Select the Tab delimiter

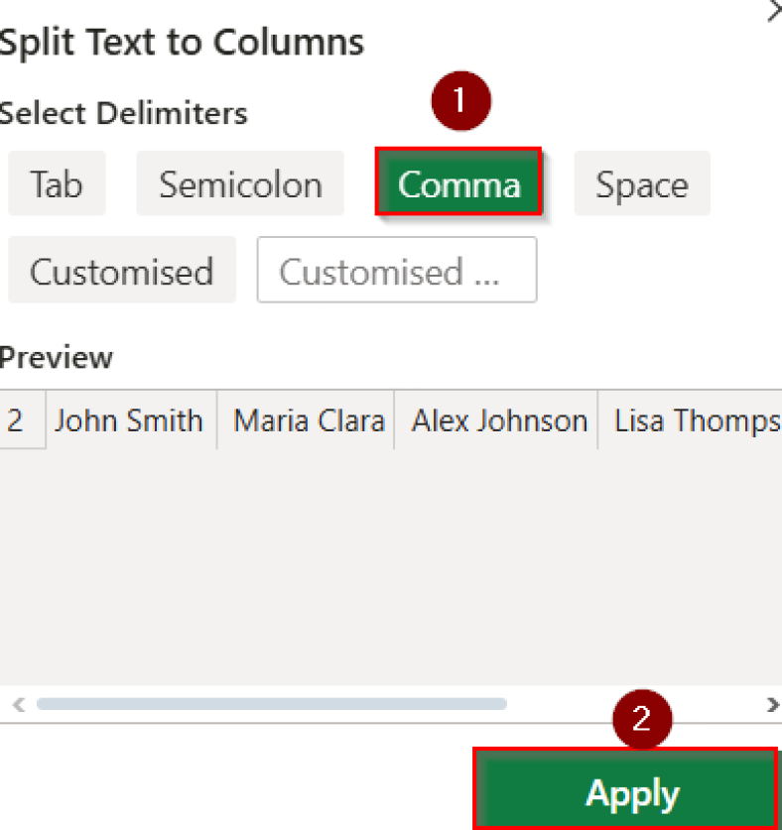(57, 183)
